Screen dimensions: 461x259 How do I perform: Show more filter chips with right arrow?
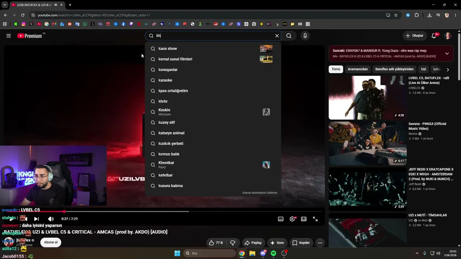[448, 69]
